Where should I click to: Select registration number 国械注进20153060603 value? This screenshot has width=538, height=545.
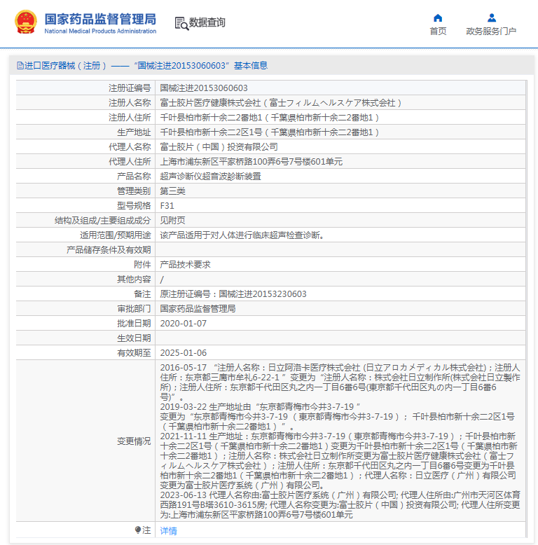point(204,88)
